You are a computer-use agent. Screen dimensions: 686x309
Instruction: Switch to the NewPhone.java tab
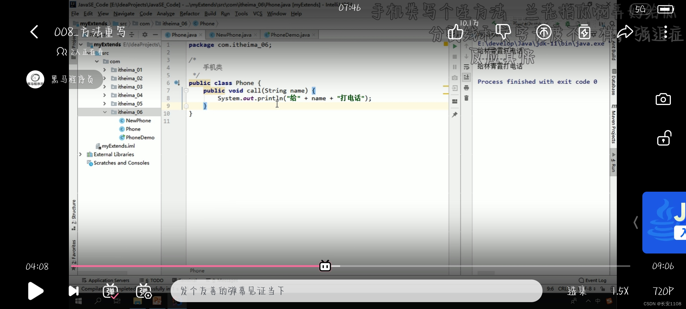[234, 35]
